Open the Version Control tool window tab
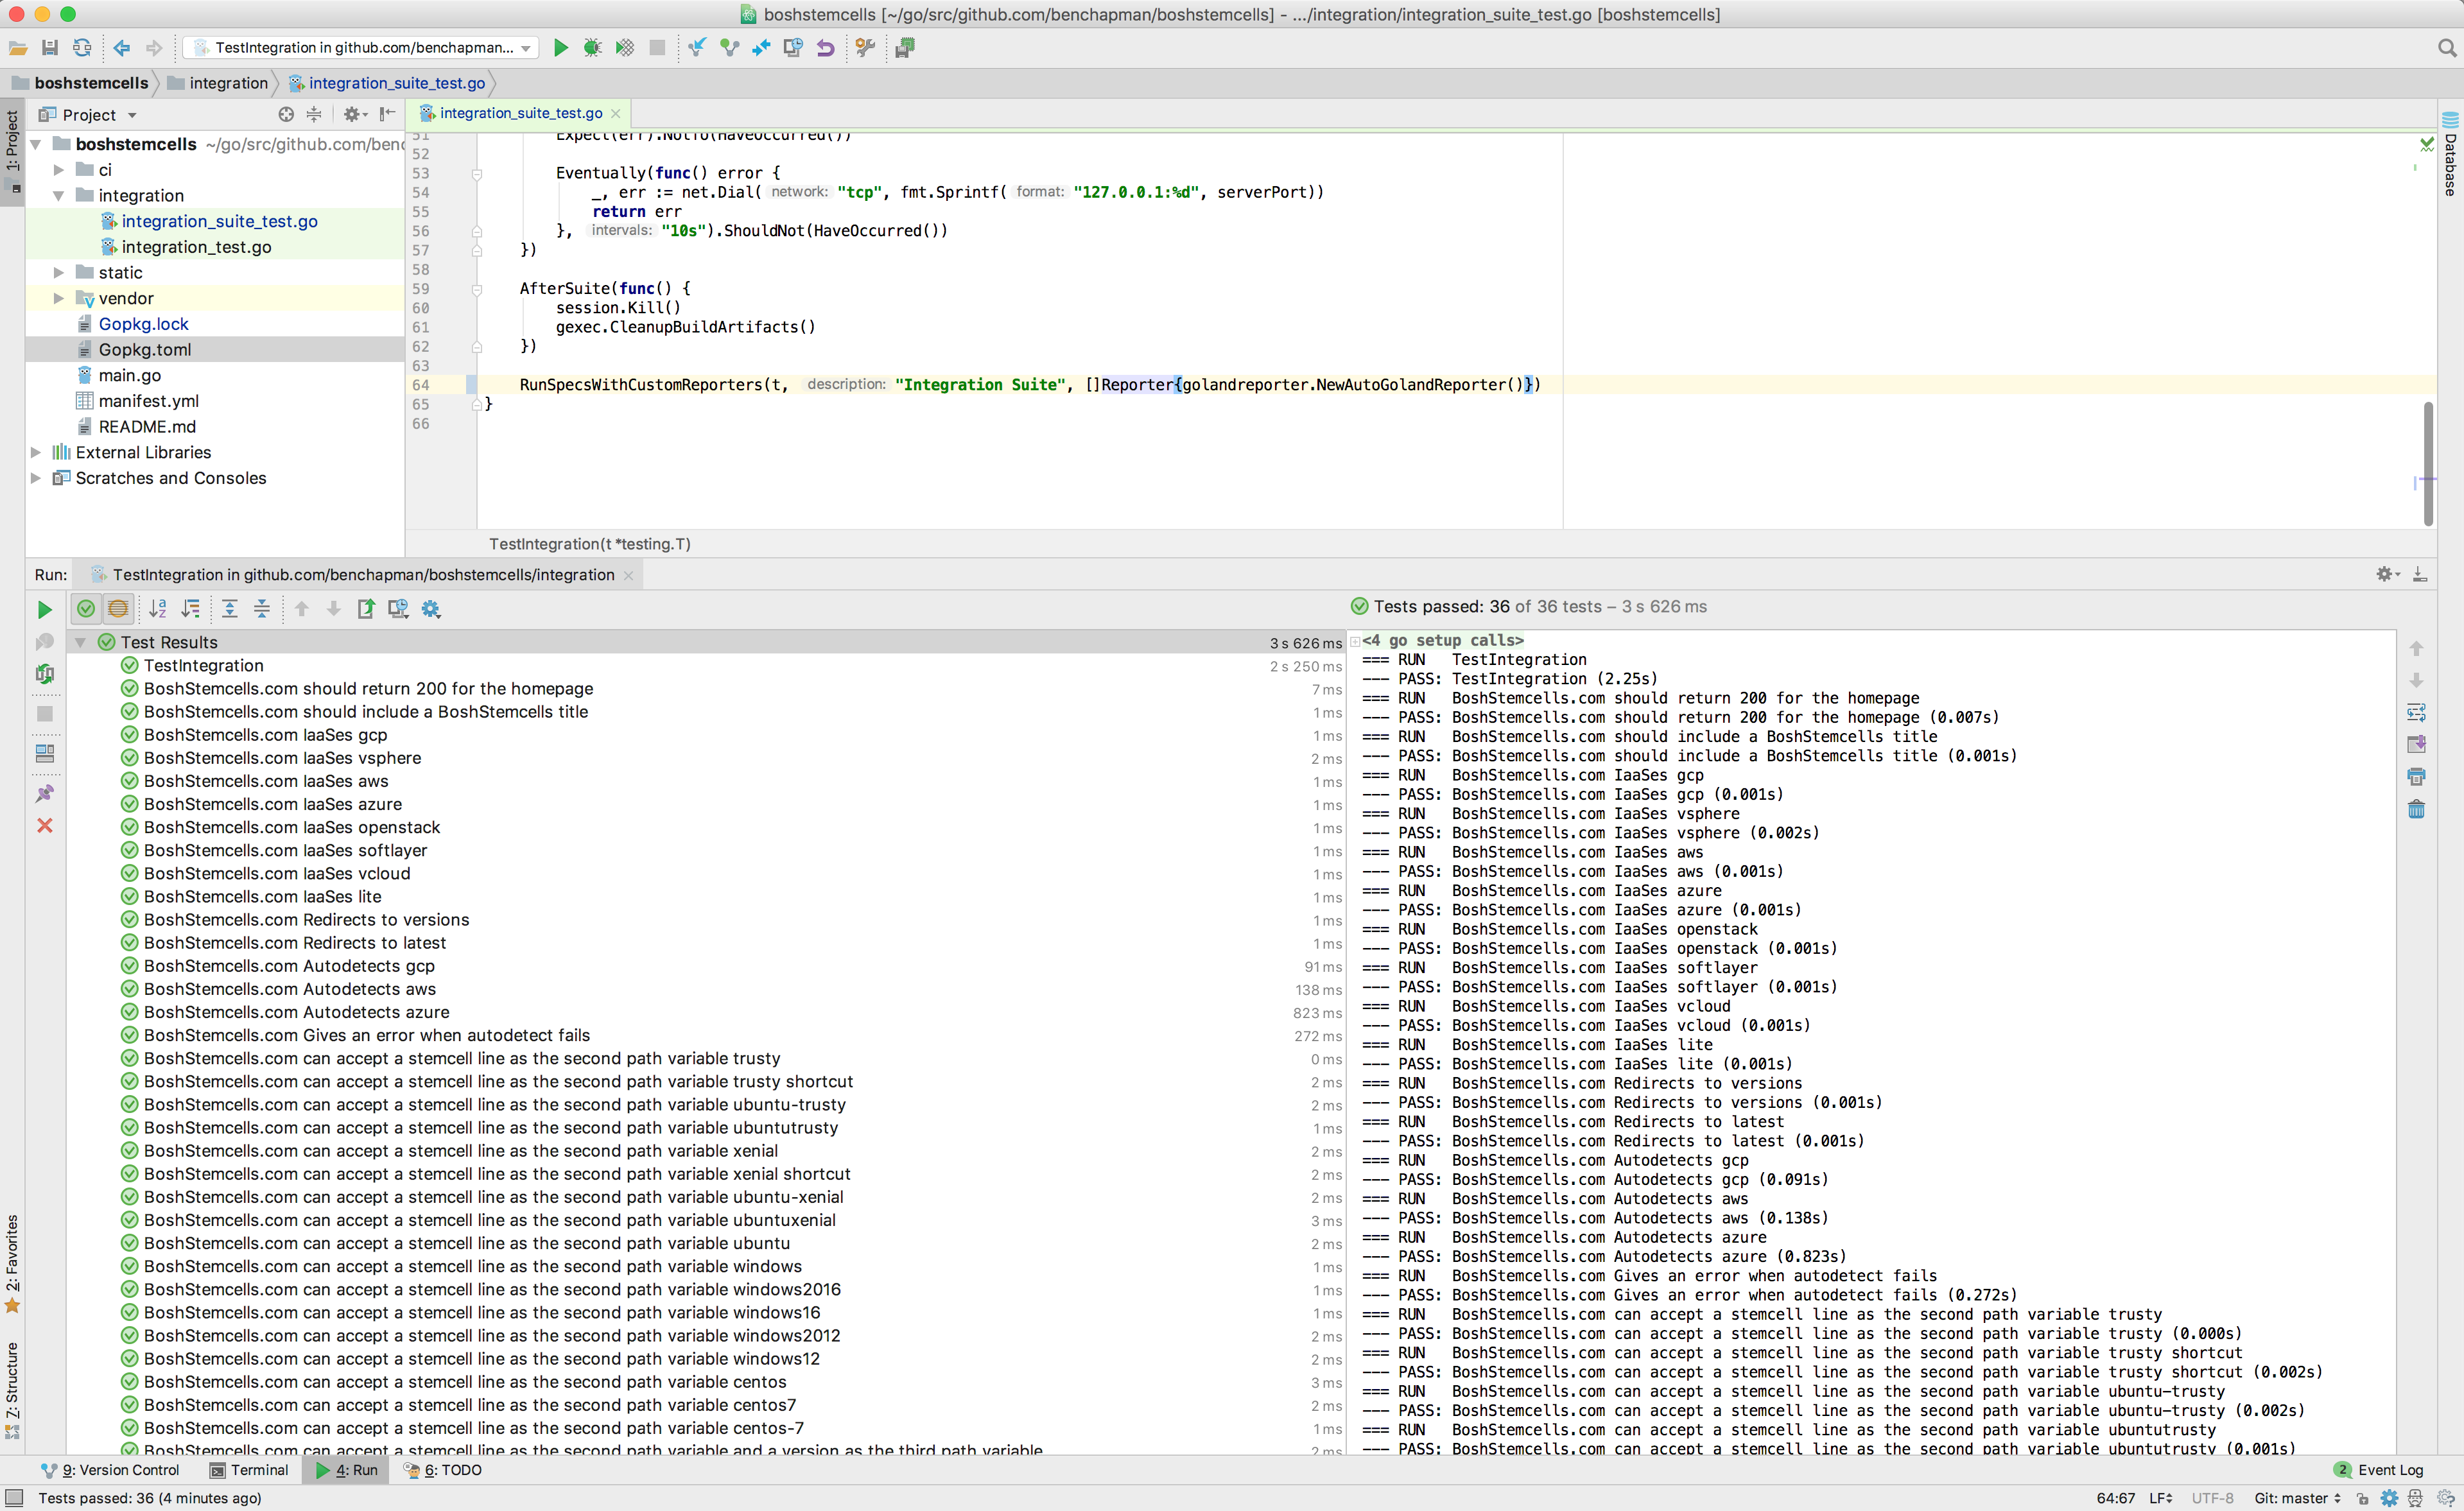This screenshot has height=1511, width=2464. pos(110,1470)
